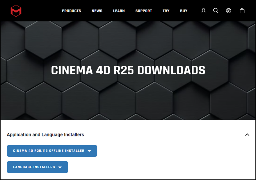Open the shopping bag cart icon
This screenshot has width=256, height=180.
[x=242, y=11]
